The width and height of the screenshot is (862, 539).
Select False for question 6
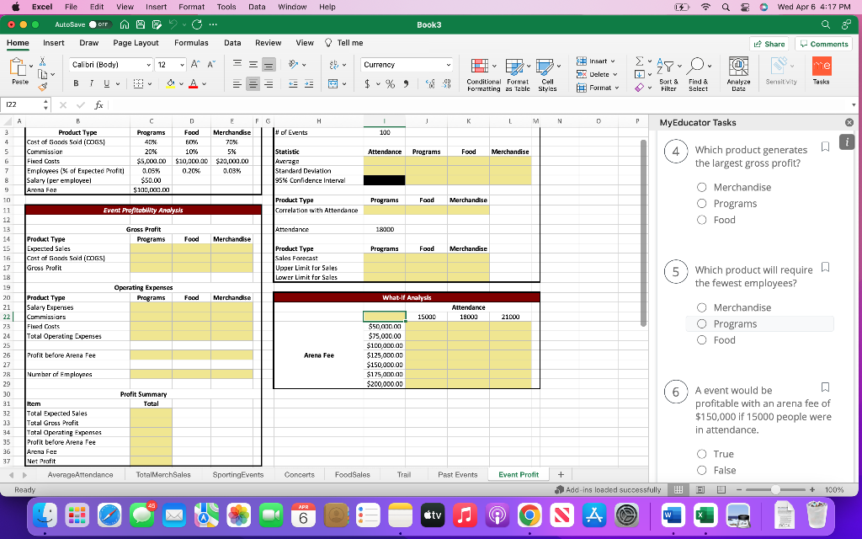[701, 470]
